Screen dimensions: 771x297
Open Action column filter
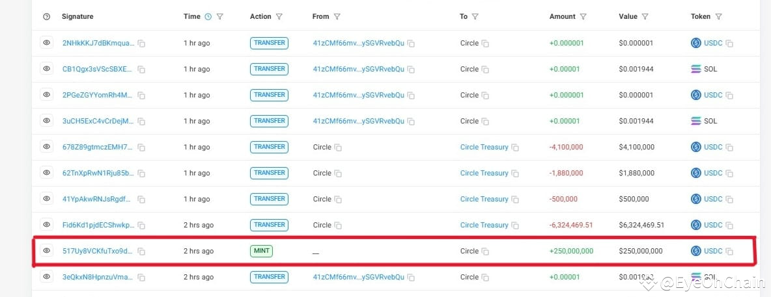pos(279,17)
